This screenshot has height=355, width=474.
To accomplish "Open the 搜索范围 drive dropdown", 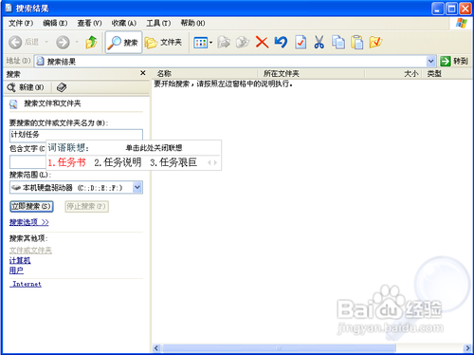I will point(137,187).
